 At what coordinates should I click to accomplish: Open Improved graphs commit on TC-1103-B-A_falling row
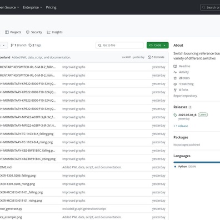tap(74, 134)
